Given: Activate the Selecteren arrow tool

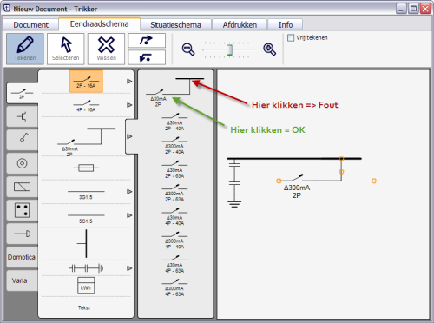Looking at the screenshot, I should pyautogui.click(x=66, y=49).
